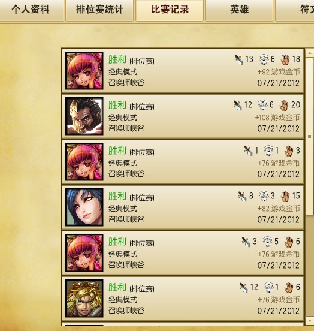314x331 pixels.
Task: Click the scrollbar up arrow
Action: point(310,53)
